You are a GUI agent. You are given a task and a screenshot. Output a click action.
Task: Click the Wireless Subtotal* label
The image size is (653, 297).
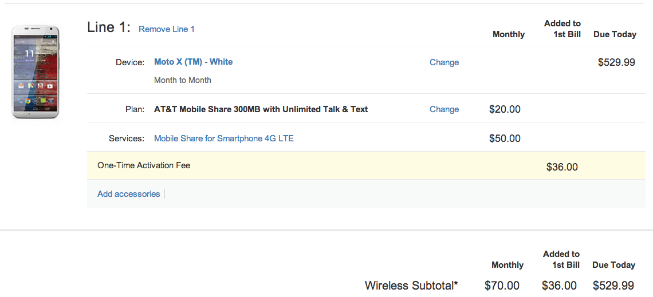[411, 286]
